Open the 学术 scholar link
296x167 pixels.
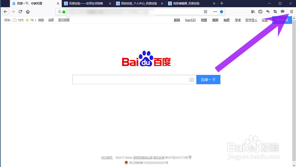[238, 20]
